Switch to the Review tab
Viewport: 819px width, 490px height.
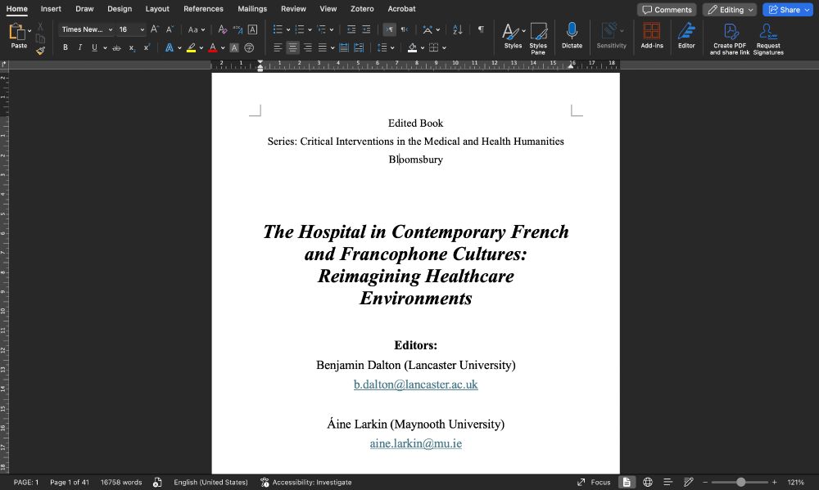[293, 9]
